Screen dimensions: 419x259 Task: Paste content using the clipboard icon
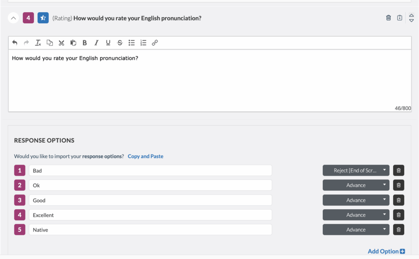[x=73, y=42]
